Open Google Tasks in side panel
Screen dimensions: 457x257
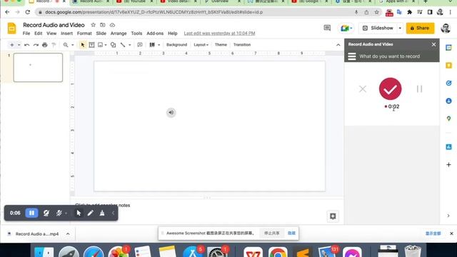[449, 83]
